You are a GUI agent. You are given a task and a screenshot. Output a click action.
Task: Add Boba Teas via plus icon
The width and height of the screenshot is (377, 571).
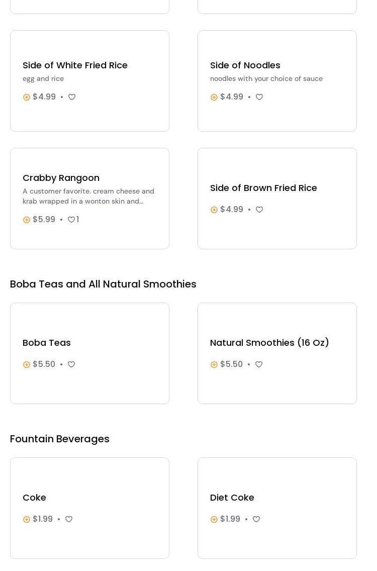click(27, 364)
